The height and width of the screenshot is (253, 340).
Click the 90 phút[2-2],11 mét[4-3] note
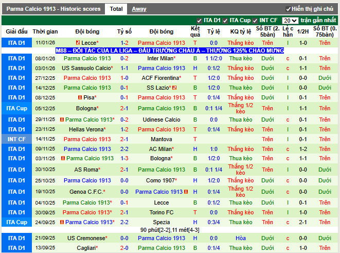coord(170,230)
